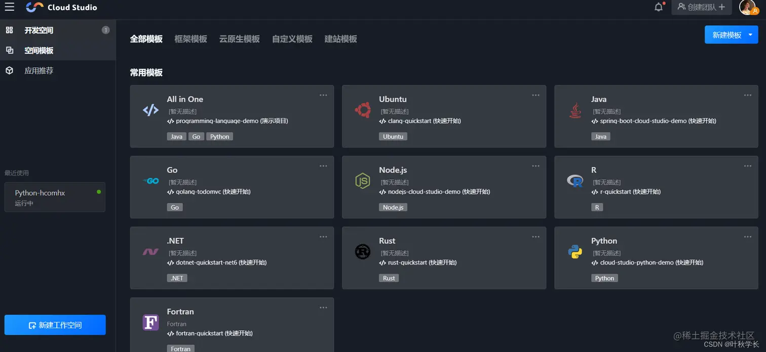Click the 开发空间 grid icon in sidebar
The width and height of the screenshot is (766, 352).
[x=9, y=30]
